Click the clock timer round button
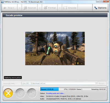This screenshot has width=110, height=103. [20, 93]
